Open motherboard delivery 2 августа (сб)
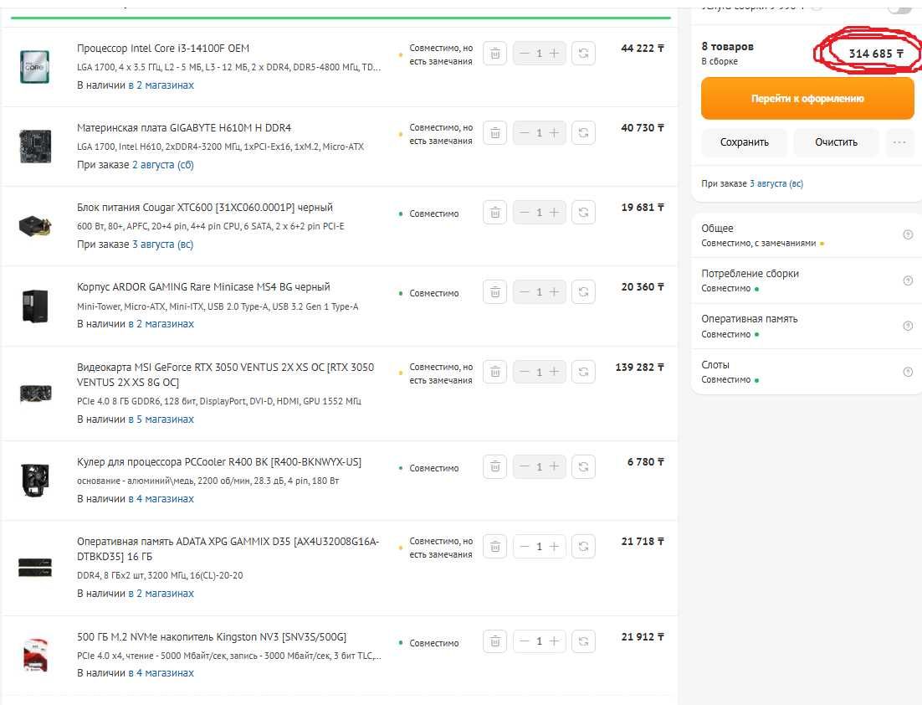Viewport: 922px width, 705px height. click(x=163, y=165)
